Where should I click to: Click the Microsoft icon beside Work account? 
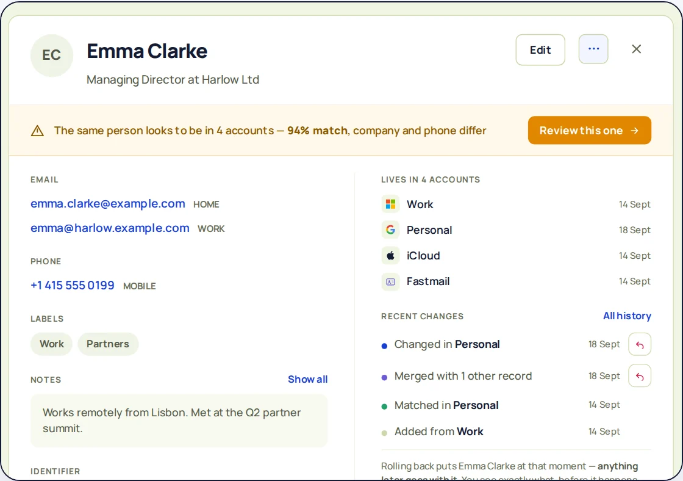click(x=391, y=204)
